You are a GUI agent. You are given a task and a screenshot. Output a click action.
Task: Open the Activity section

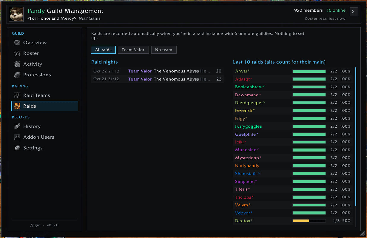(x=45, y=64)
